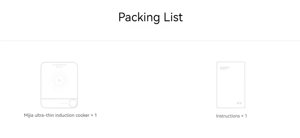The image size is (300, 138).
Task: Select the word List in the title
Action: pyautogui.click(x=173, y=17)
